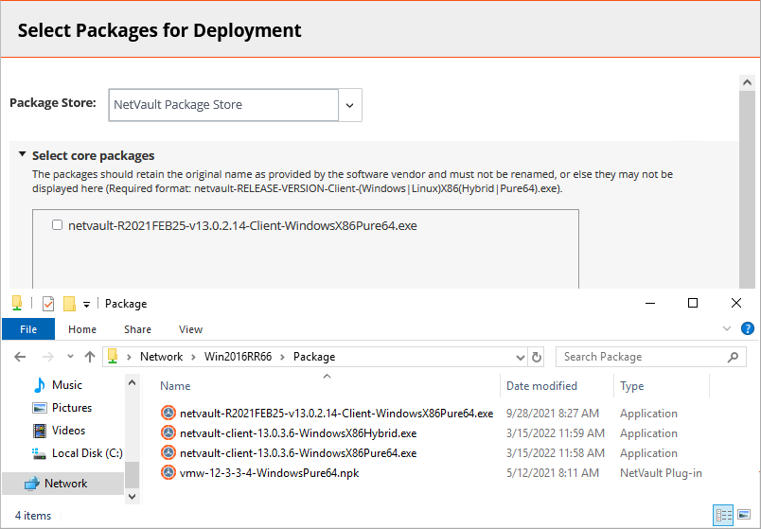Click the Music note icon in navigation pane

tap(40, 385)
